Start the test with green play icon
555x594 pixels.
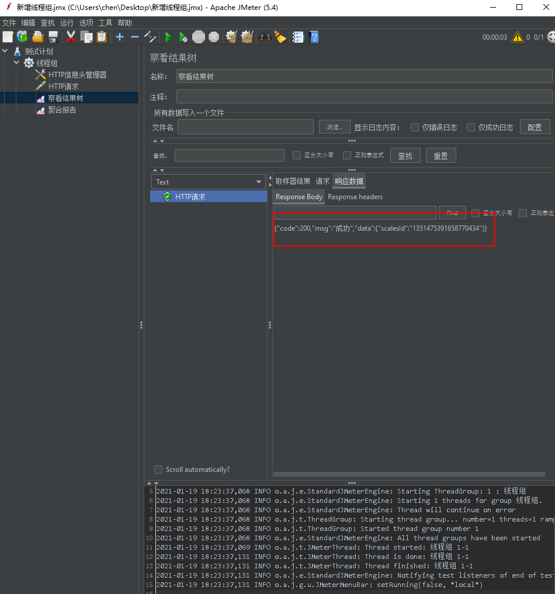(169, 37)
